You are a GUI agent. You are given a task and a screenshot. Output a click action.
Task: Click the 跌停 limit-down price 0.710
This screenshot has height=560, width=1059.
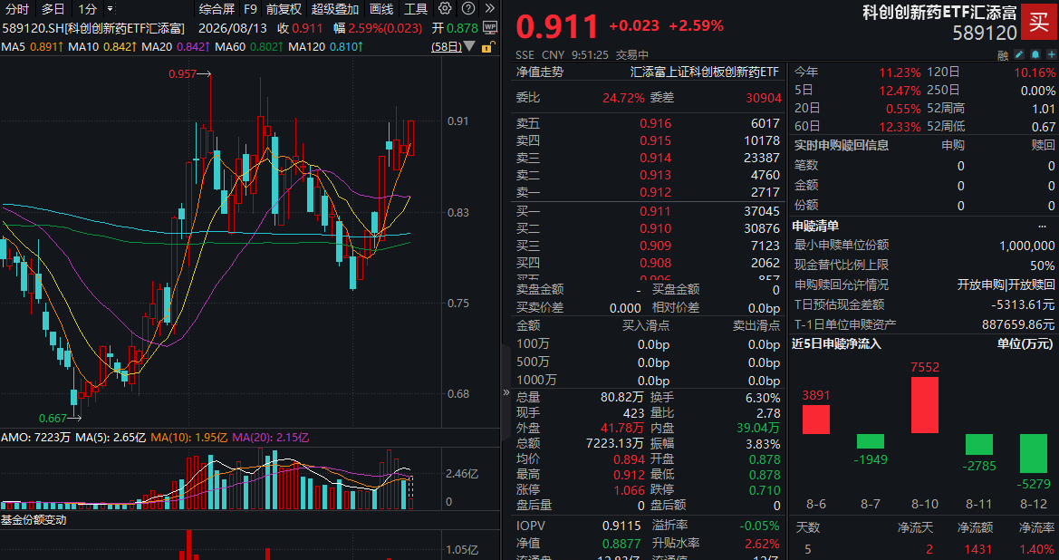pos(764,490)
